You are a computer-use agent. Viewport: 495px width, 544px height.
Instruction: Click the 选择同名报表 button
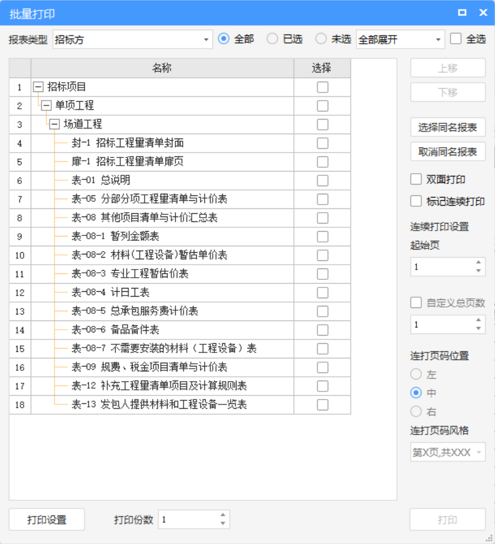click(x=447, y=128)
